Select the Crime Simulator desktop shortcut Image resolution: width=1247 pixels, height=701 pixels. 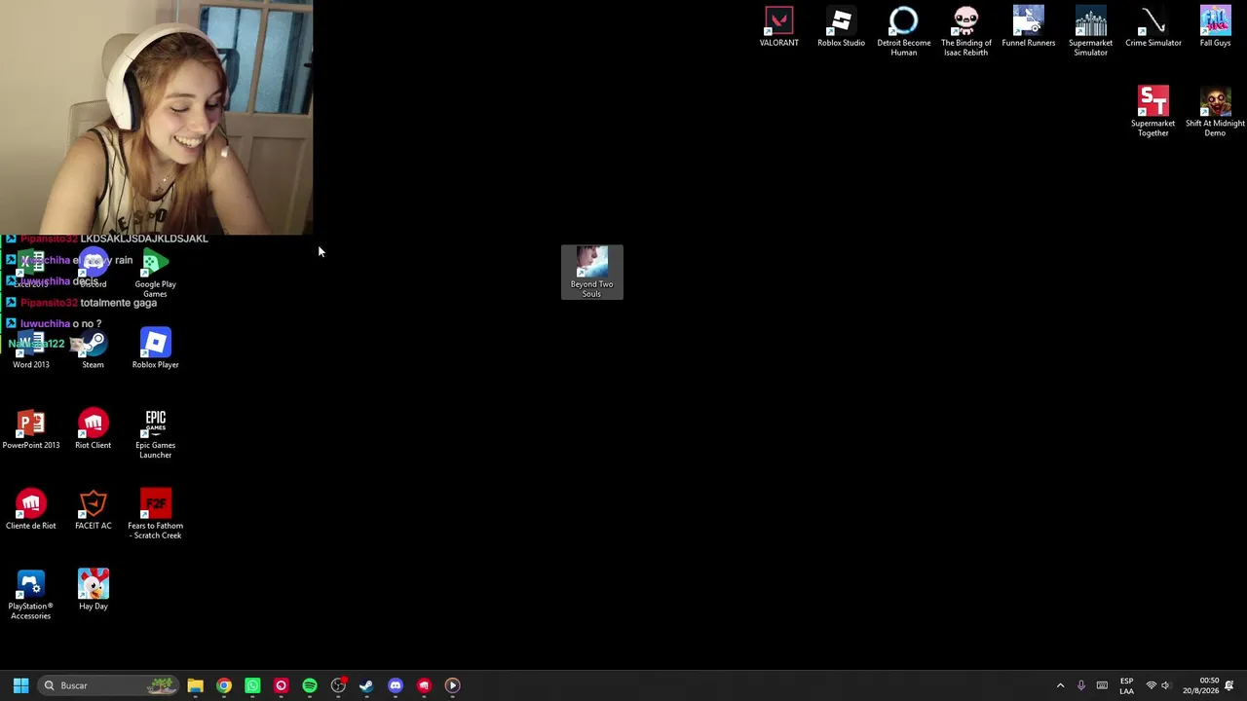coord(1153,27)
